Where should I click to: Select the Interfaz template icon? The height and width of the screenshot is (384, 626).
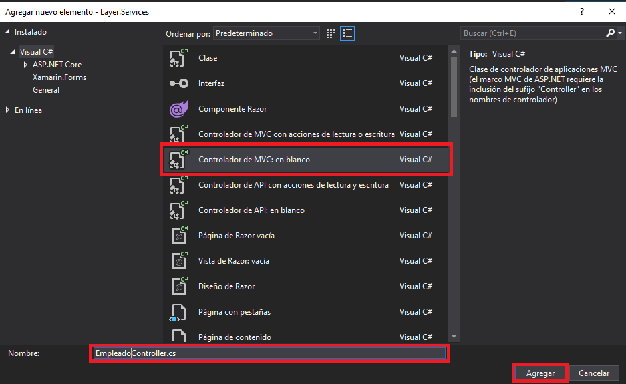(x=178, y=83)
